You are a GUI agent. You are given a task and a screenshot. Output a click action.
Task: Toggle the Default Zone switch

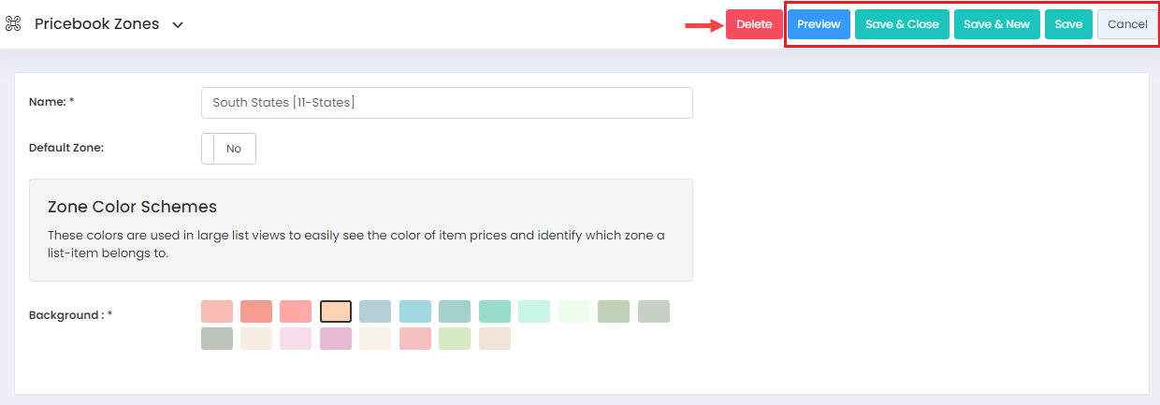click(228, 149)
